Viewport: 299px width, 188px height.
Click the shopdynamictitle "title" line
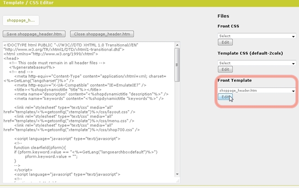tap(58, 89)
